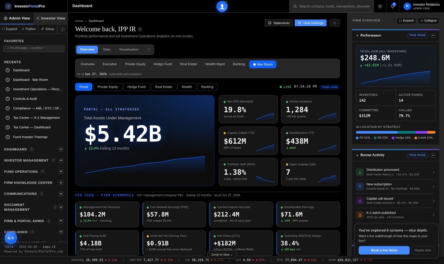The width and height of the screenshot is (444, 264).
Task: Click the search magnifier icon
Action: (295, 6)
